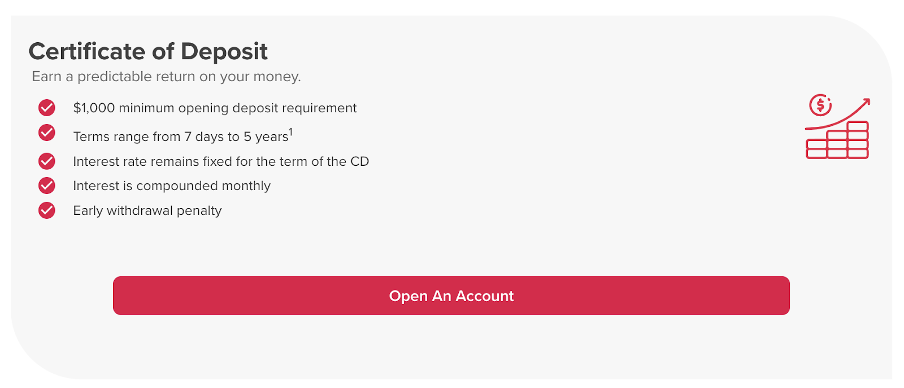Select the checkmark icon next to Terms range
The height and width of the screenshot is (388, 904).
click(x=47, y=133)
